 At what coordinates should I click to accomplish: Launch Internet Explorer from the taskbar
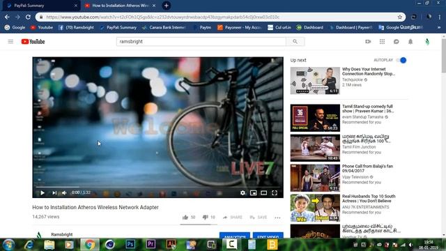(x=29, y=245)
